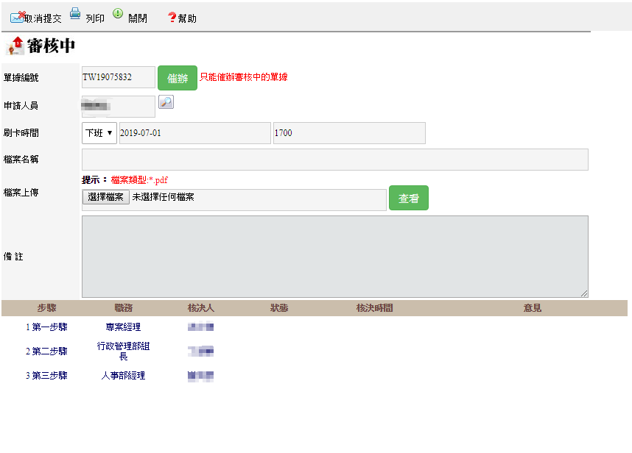Viewport: 632px width, 453px height.
Task: Click the 檔案名稱 text field
Action: tap(334, 160)
